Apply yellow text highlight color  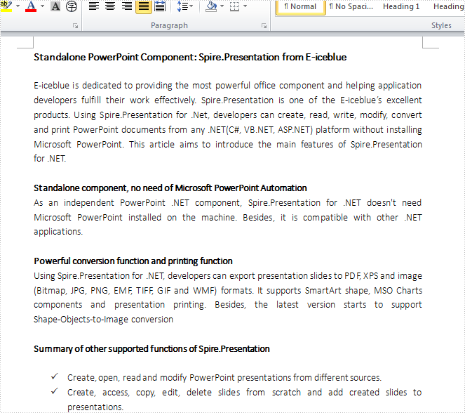coord(6,6)
